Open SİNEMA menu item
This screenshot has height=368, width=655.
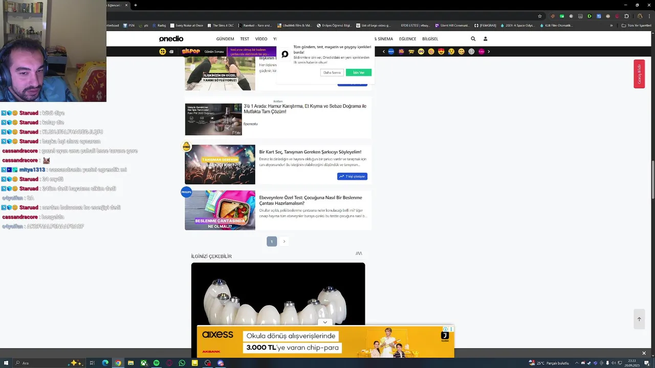point(384,39)
